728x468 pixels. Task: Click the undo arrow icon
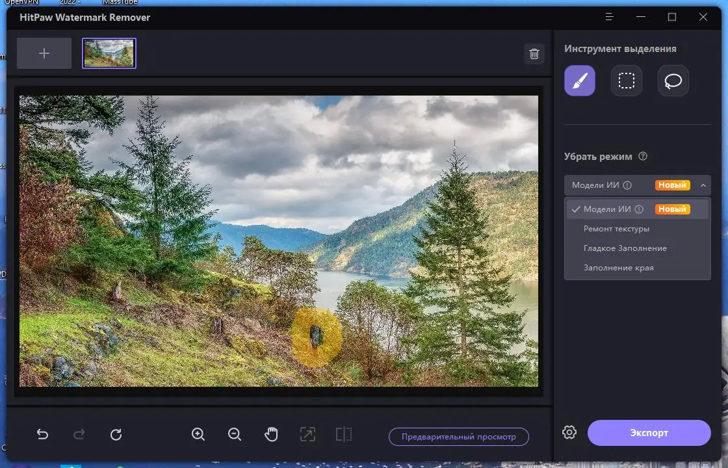pyautogui.click(x=43, y=434)
